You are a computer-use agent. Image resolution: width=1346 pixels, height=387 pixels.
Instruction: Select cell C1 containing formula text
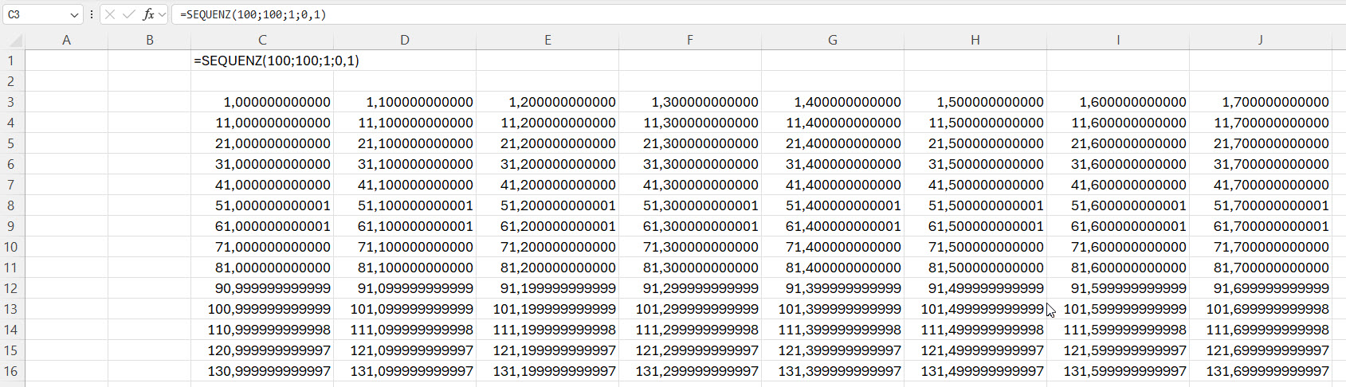262,61
